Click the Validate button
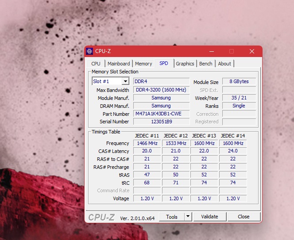The width and height of the screenshot is (294, 240). pos(209,217)
